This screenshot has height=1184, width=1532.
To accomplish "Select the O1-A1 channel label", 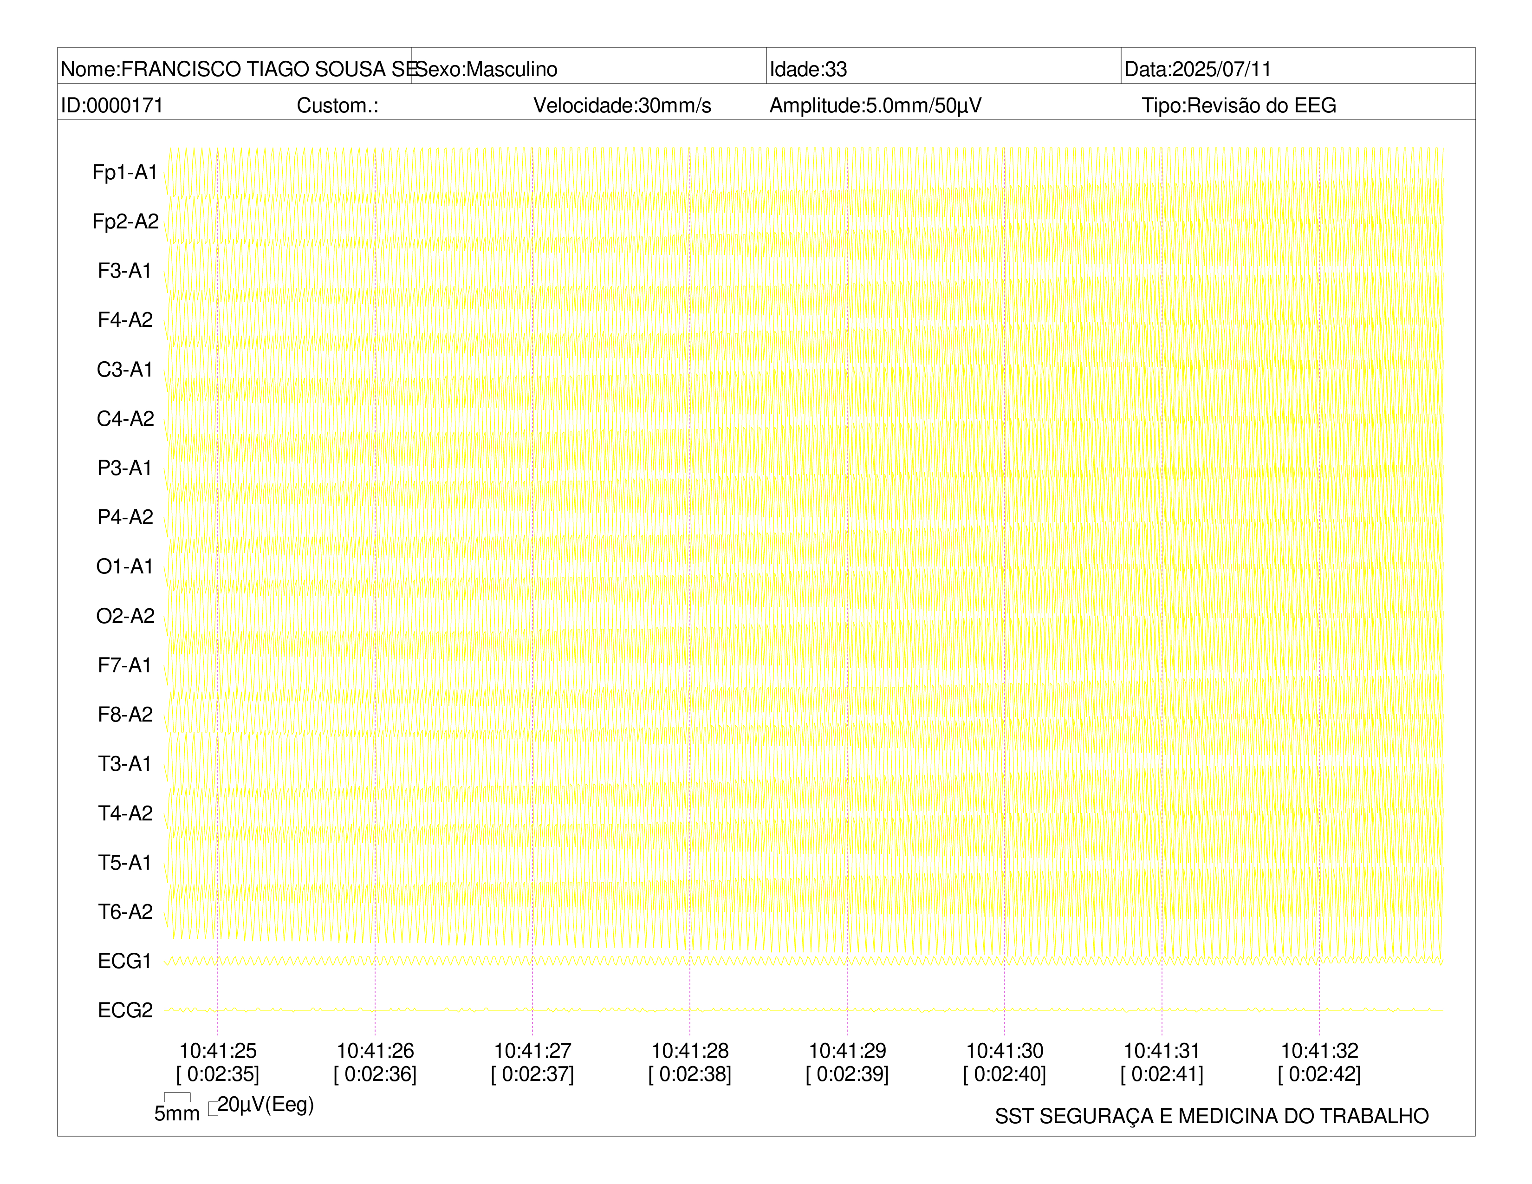I will pos(125,566).
